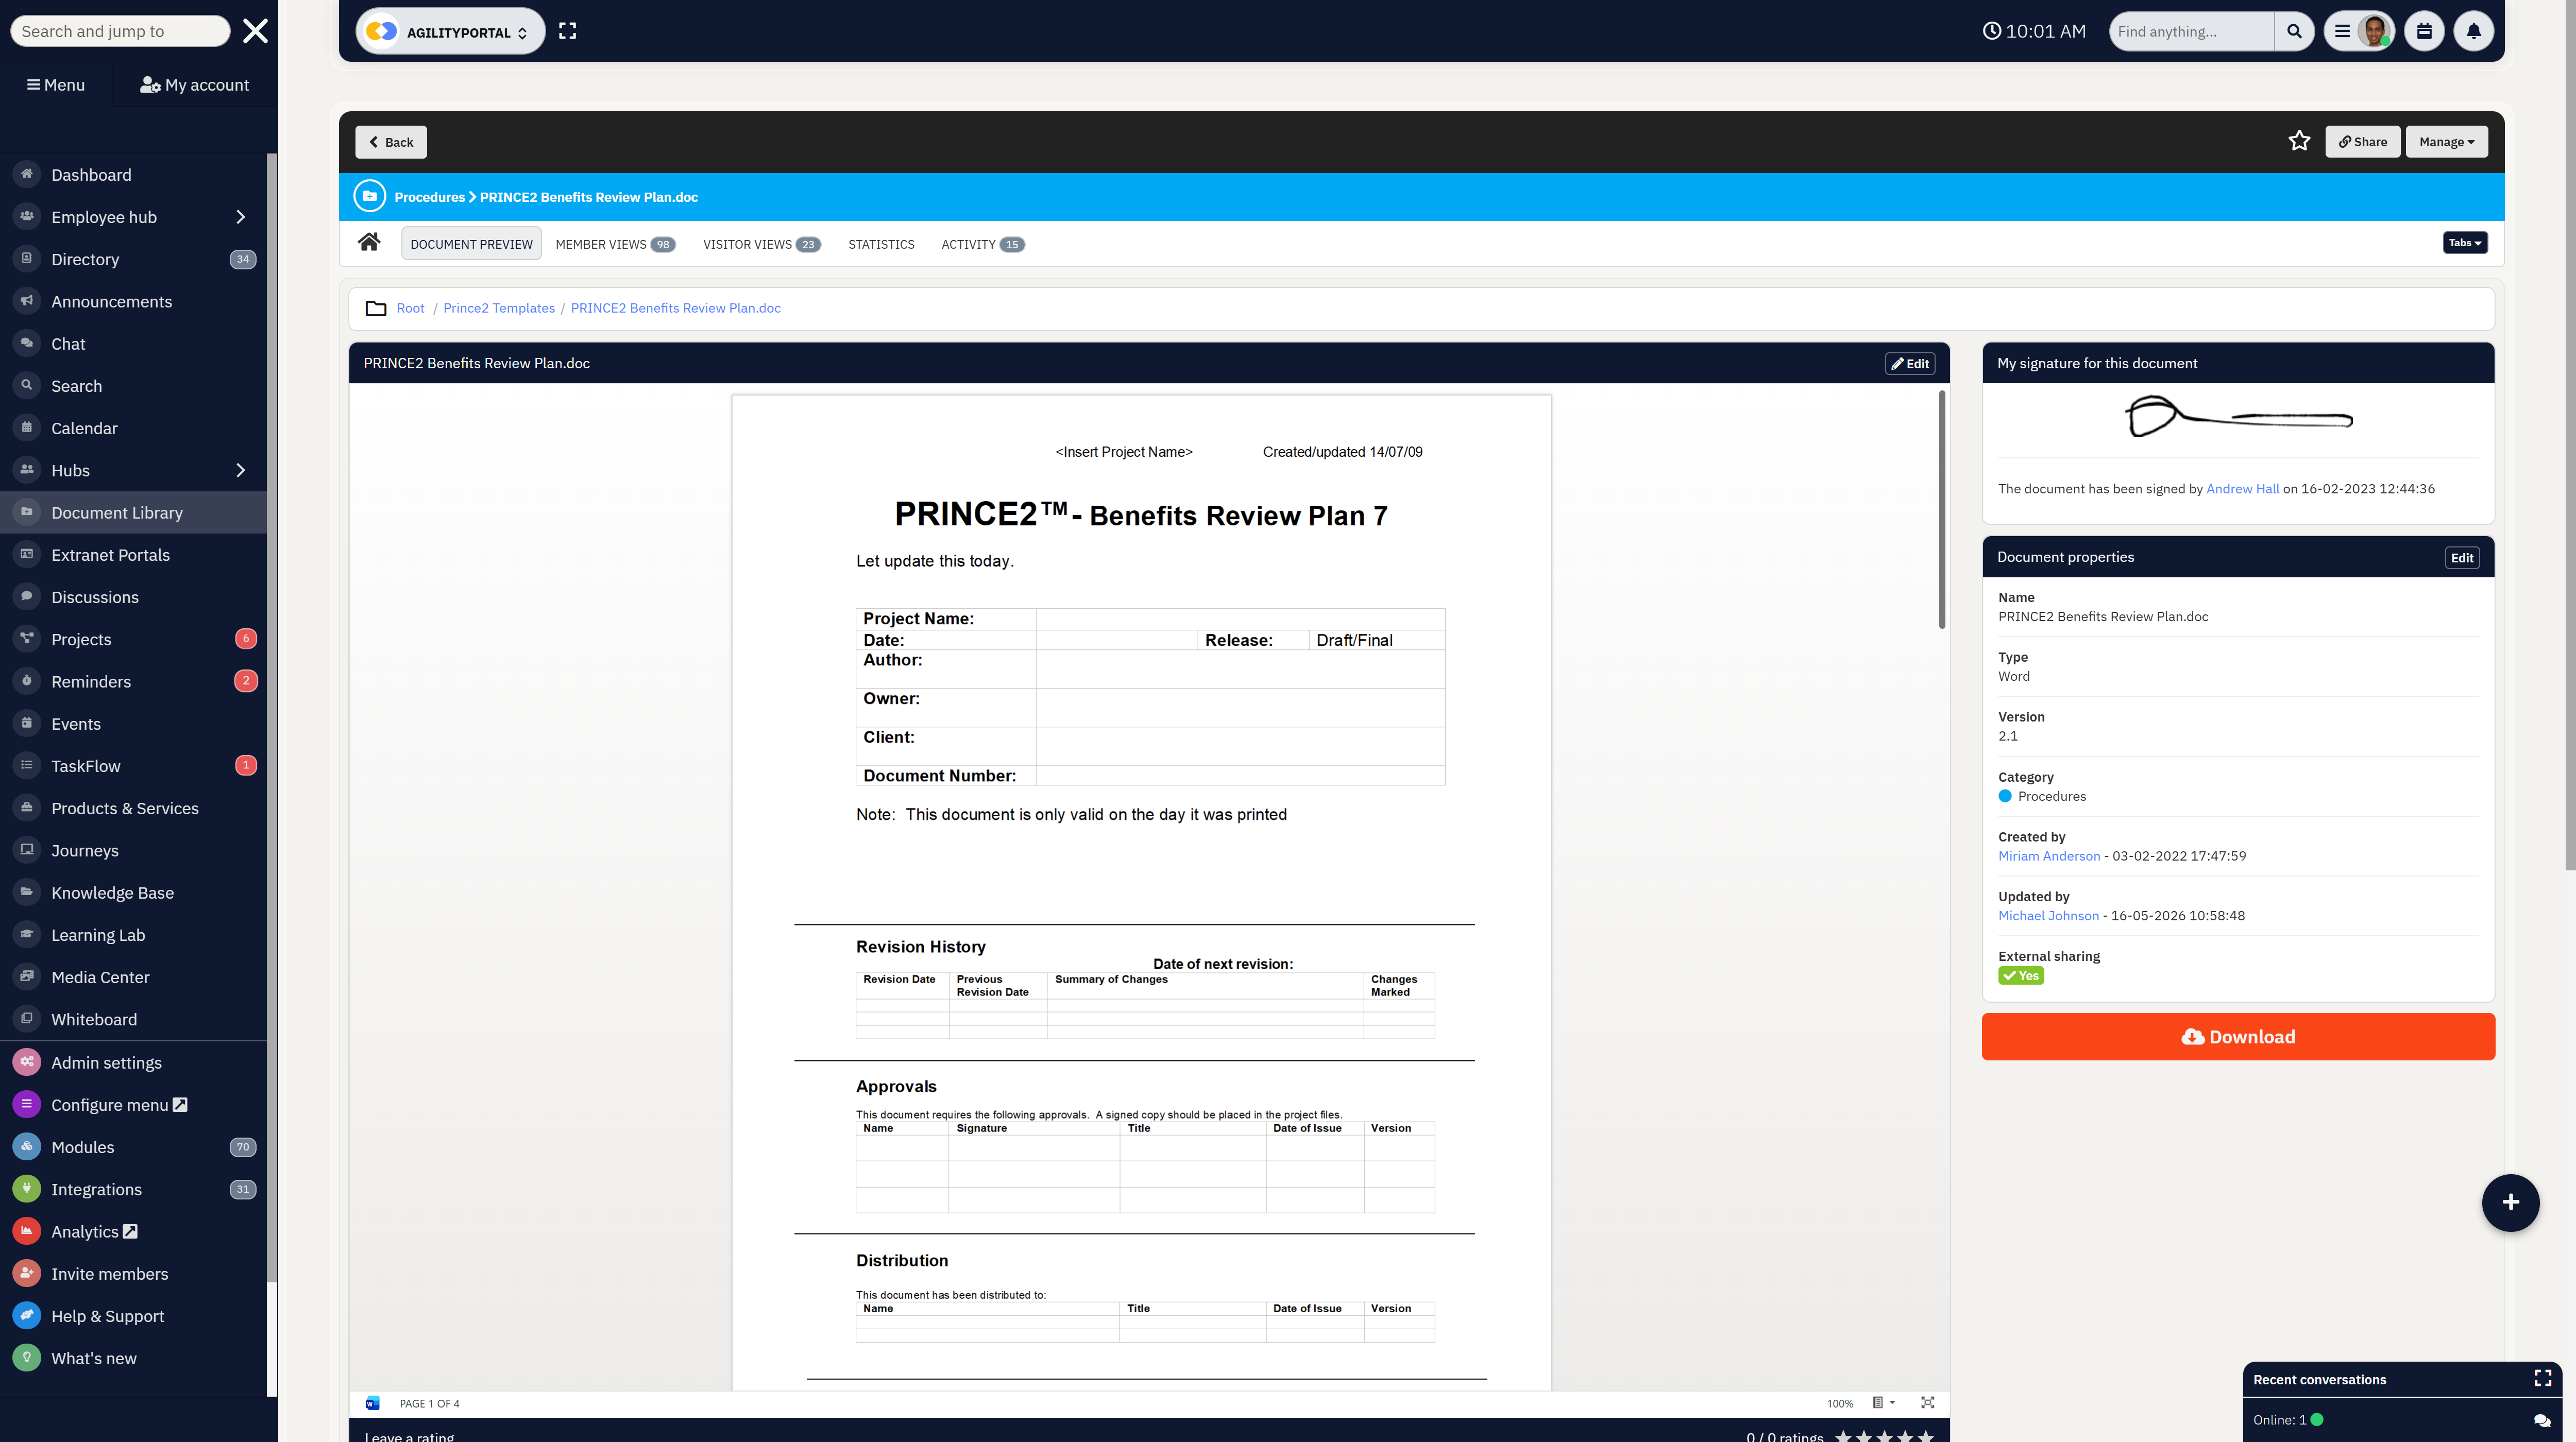Open Root breadcrumb link

(410, 308)
